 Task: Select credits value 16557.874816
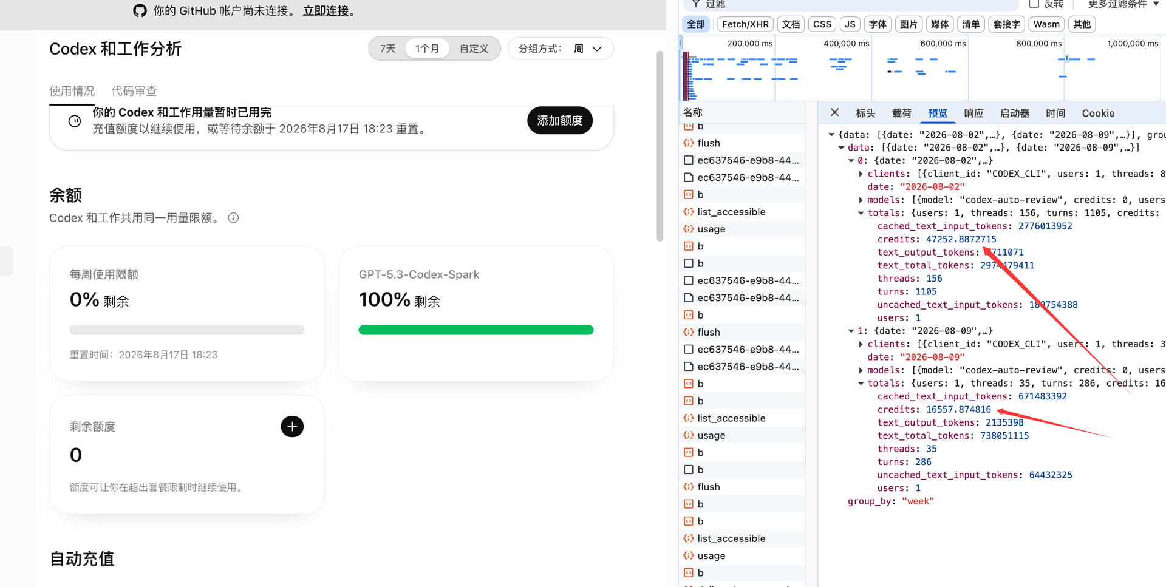[x=958, y=410]
